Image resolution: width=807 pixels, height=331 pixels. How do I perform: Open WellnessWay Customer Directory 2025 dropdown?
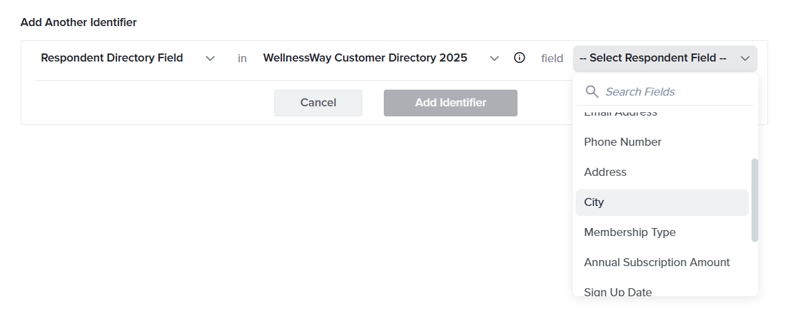(x=381, y=58)
